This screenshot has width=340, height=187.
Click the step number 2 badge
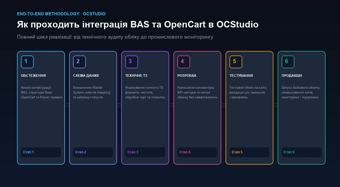coord(79,62)
